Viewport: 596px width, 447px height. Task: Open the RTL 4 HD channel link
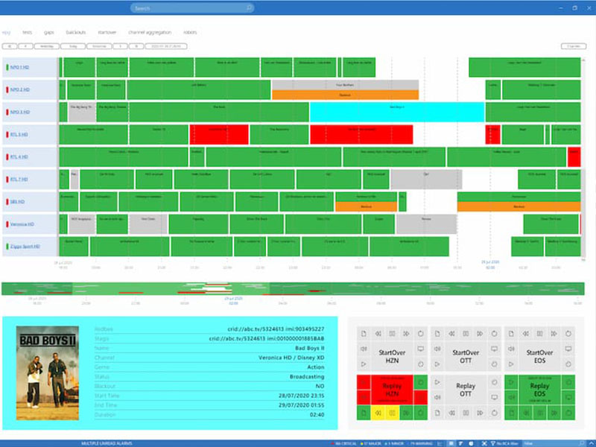[x=19, y=157]
